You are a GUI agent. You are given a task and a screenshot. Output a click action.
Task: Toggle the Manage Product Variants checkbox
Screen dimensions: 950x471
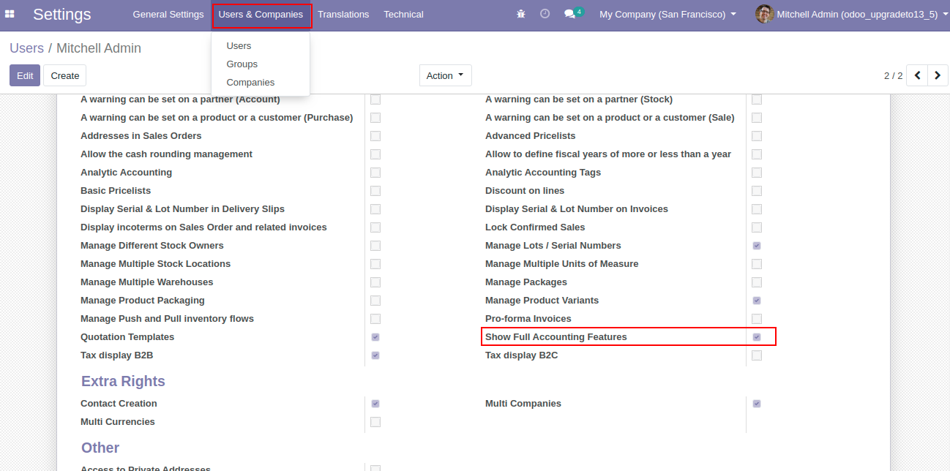757,301
